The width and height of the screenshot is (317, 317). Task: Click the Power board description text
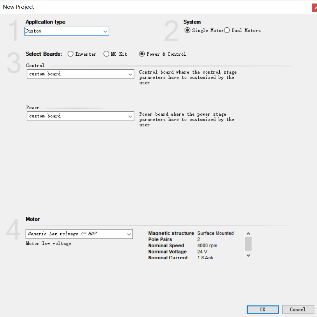187,119
